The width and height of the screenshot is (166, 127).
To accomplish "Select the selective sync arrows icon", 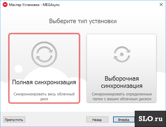I will (122, 54).
